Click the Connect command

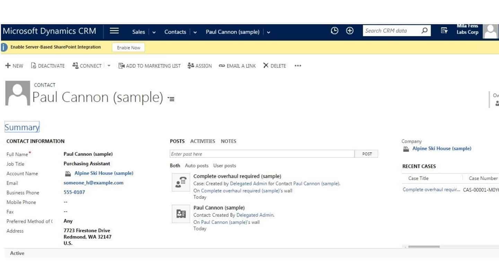coord(87,66)
